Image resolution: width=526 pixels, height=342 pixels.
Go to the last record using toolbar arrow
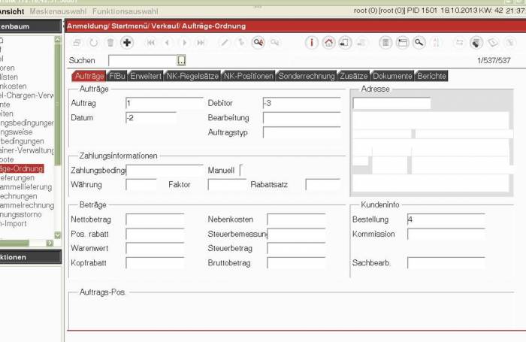[x=201, y=43]
